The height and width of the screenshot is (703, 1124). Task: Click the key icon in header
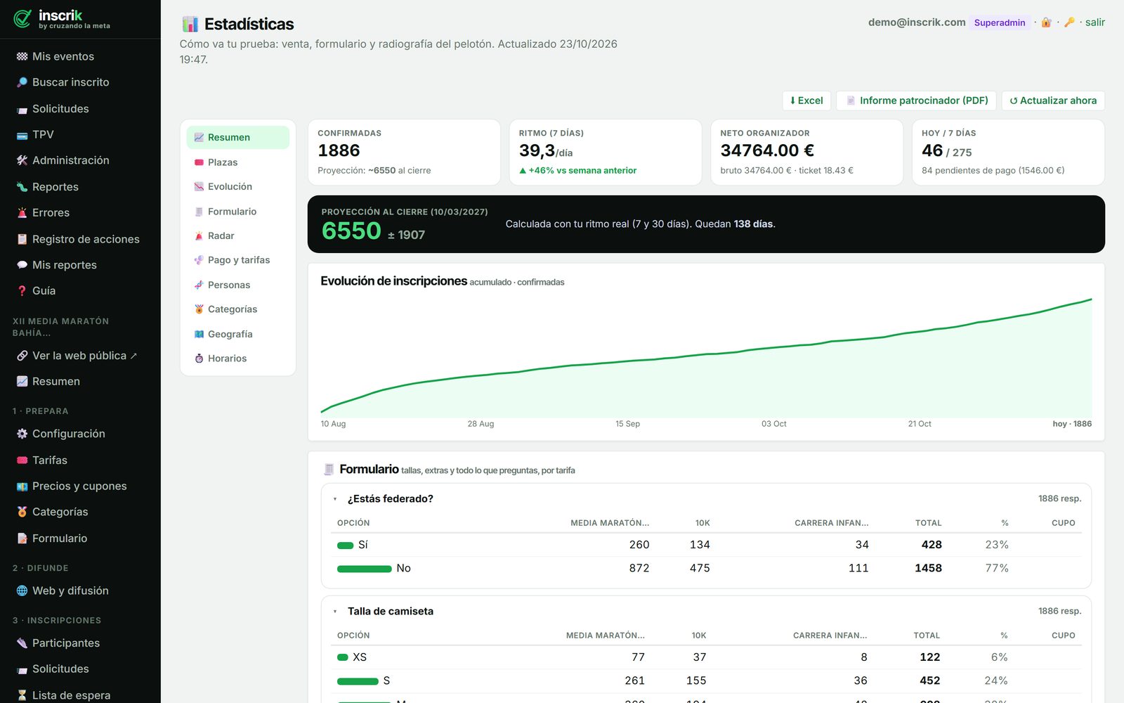tap(1069, 22)
